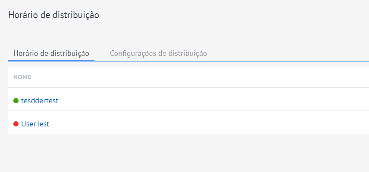This screenshot has width=369, height=172.
Task: Click the blank gray area below the table
Action: click(x=185, y=153)
